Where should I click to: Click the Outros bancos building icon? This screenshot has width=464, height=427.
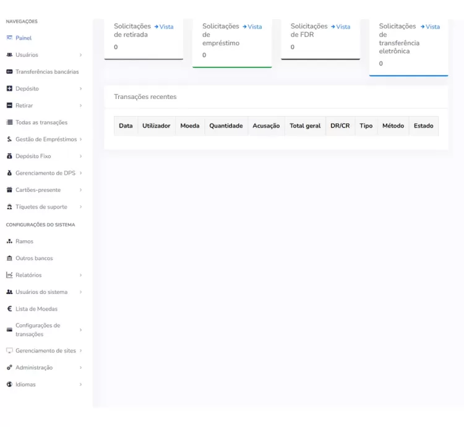click(9, 258)
